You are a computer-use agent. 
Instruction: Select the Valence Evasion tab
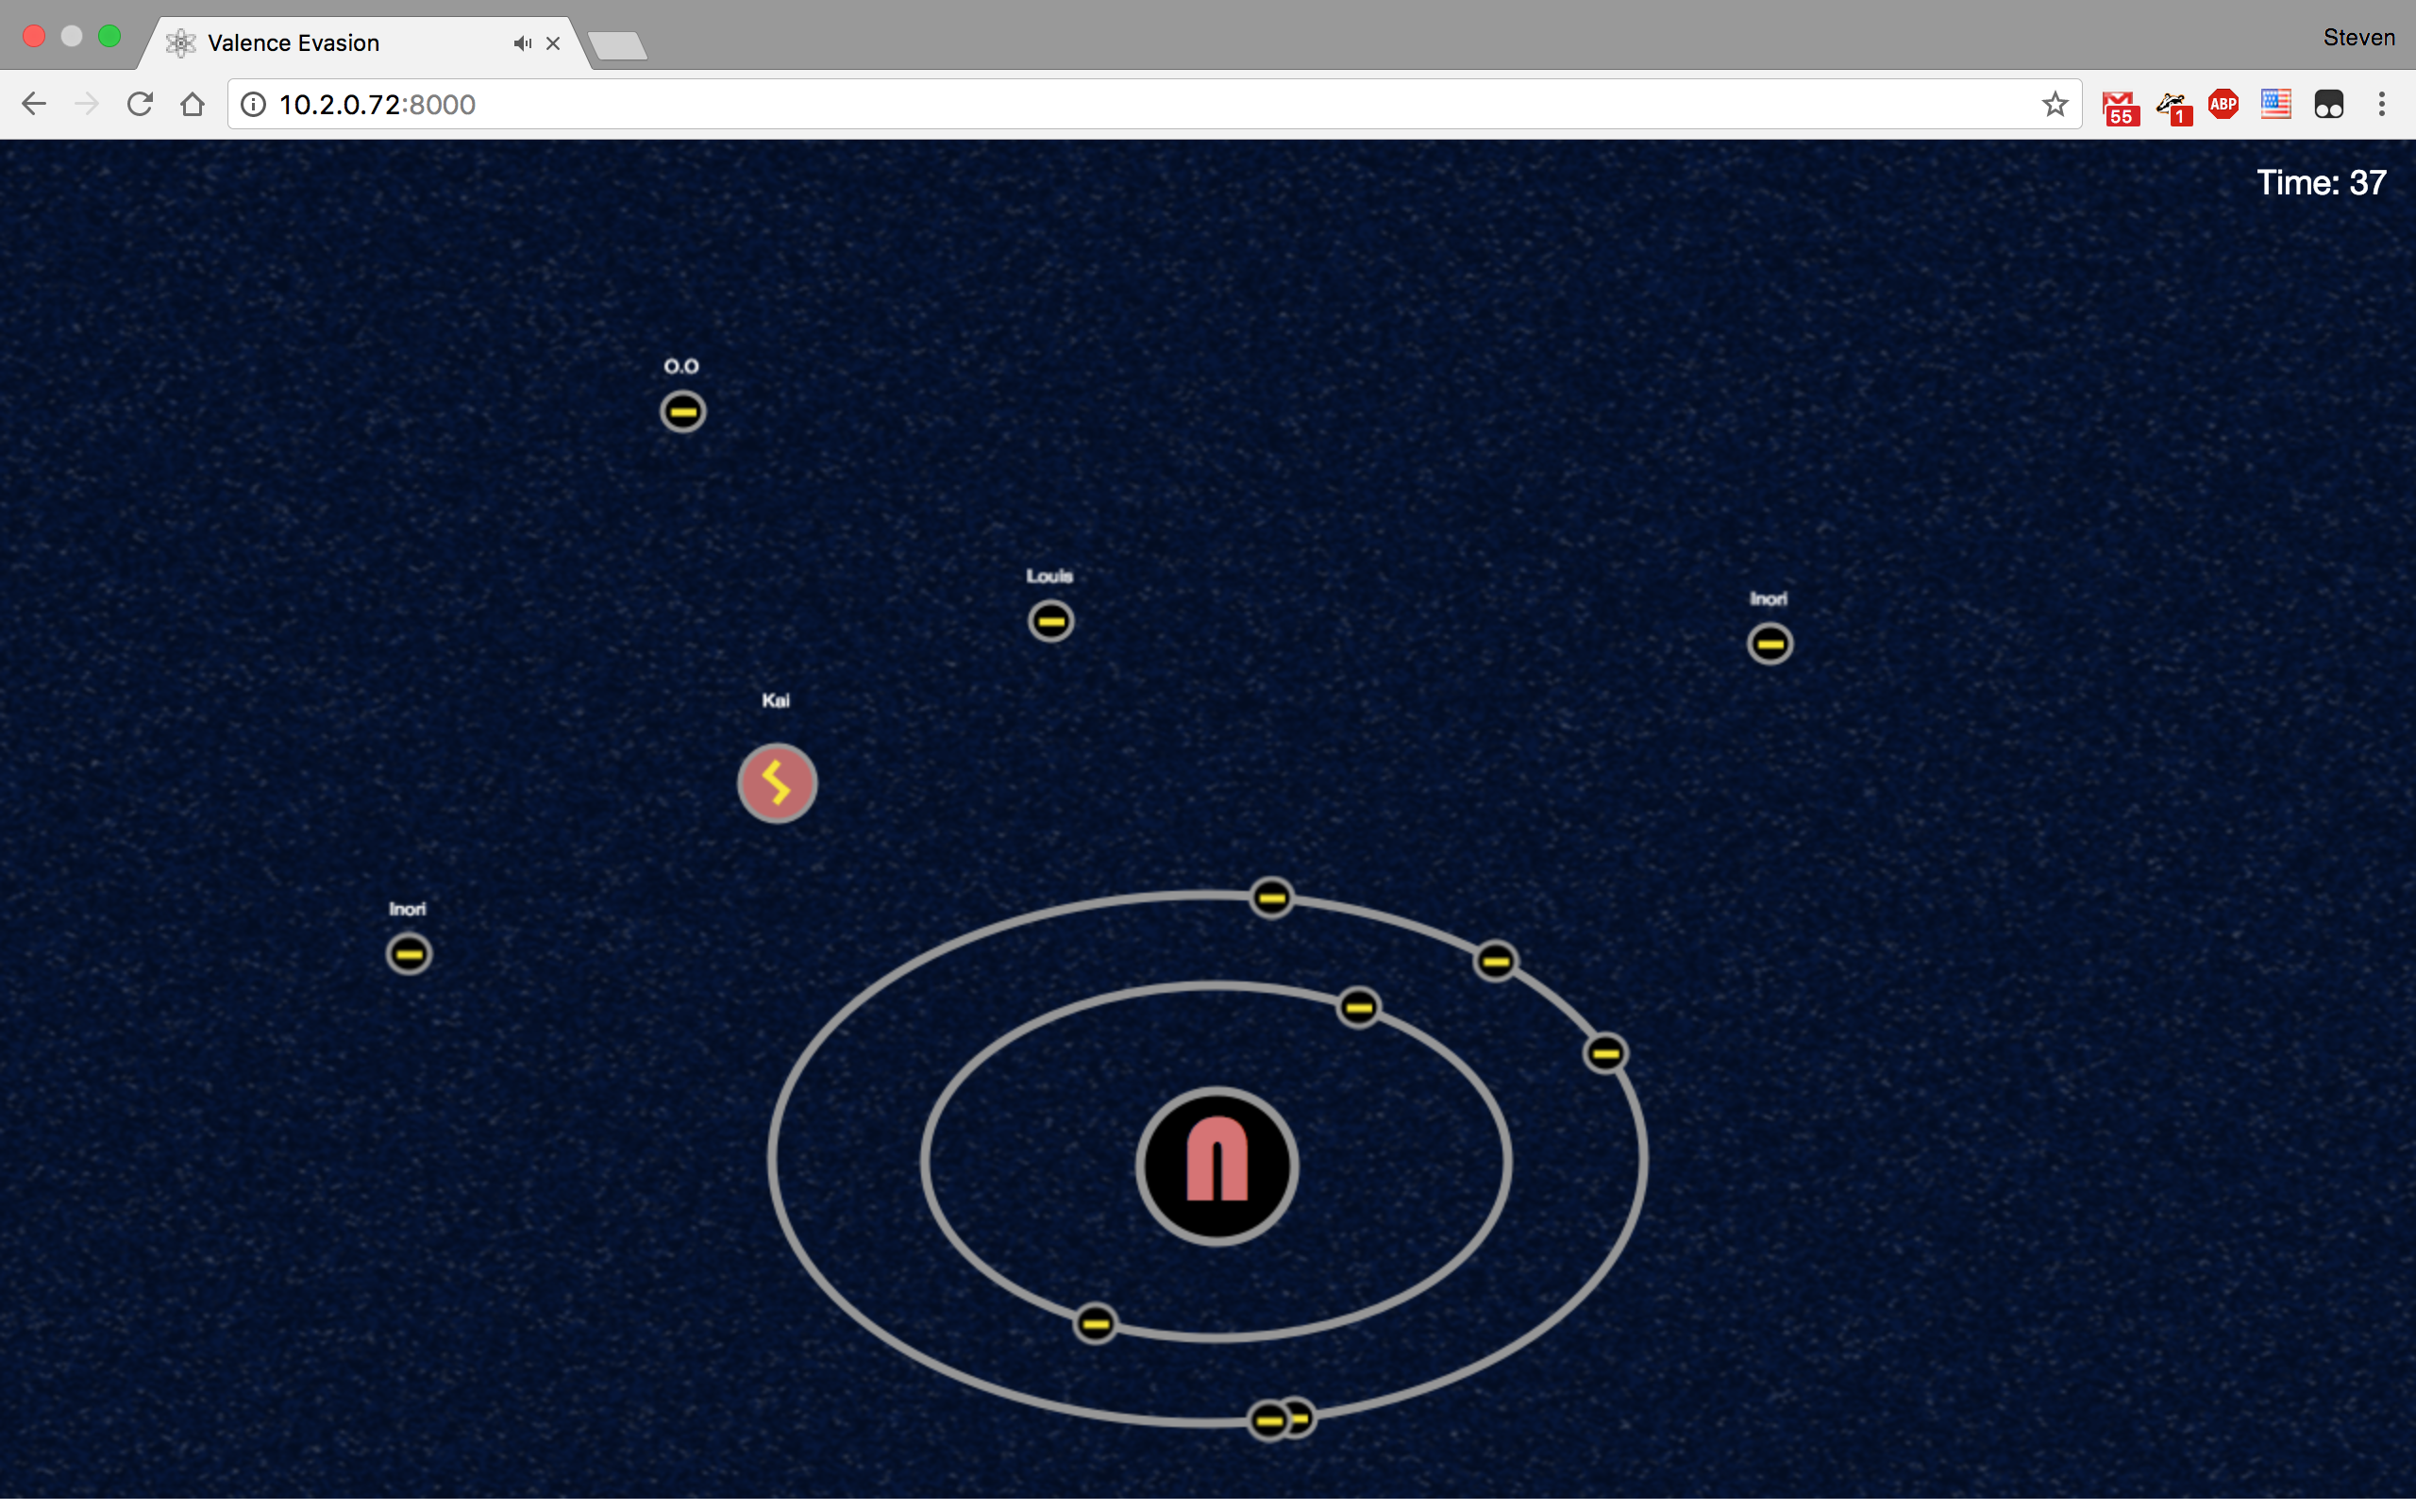(329, 43)
